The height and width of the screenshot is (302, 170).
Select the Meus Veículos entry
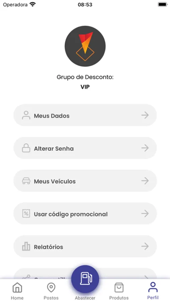[85, 181]
